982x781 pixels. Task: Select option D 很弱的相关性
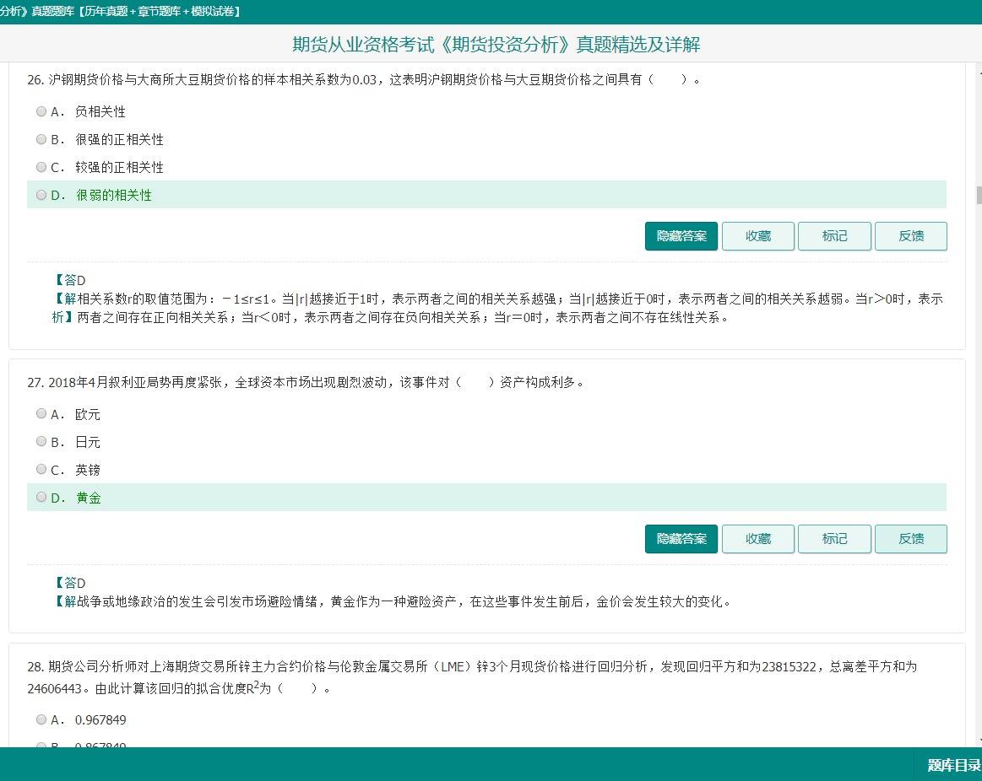[41, 195]
